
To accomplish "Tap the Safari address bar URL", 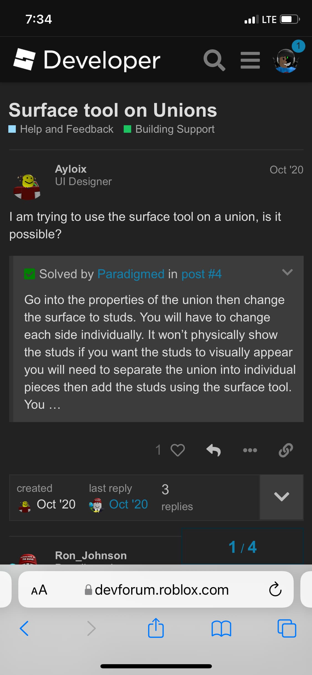I will point(161,590).
